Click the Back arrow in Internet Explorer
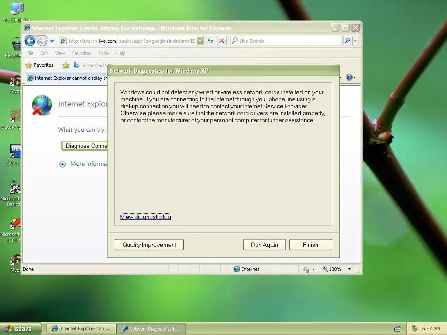The height and width of the screenshot is (335, 447). coord(30,41)
